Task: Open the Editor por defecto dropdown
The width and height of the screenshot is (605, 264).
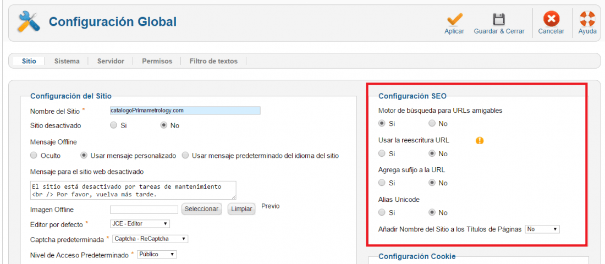Action: click(140, 223)
